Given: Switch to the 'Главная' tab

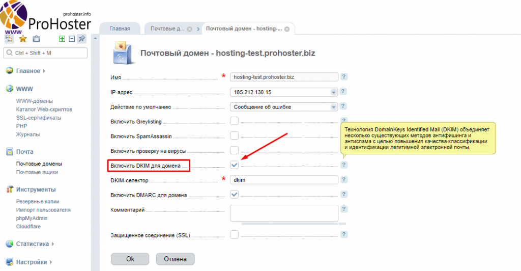Looking at the screenshot, I should (120, 29).
